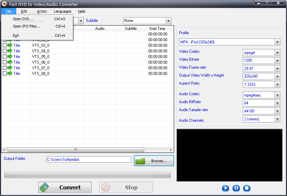Click the play button under preview
Viewport: 287px width, 196px height.
pyautogui.click(x=225, y=188)
